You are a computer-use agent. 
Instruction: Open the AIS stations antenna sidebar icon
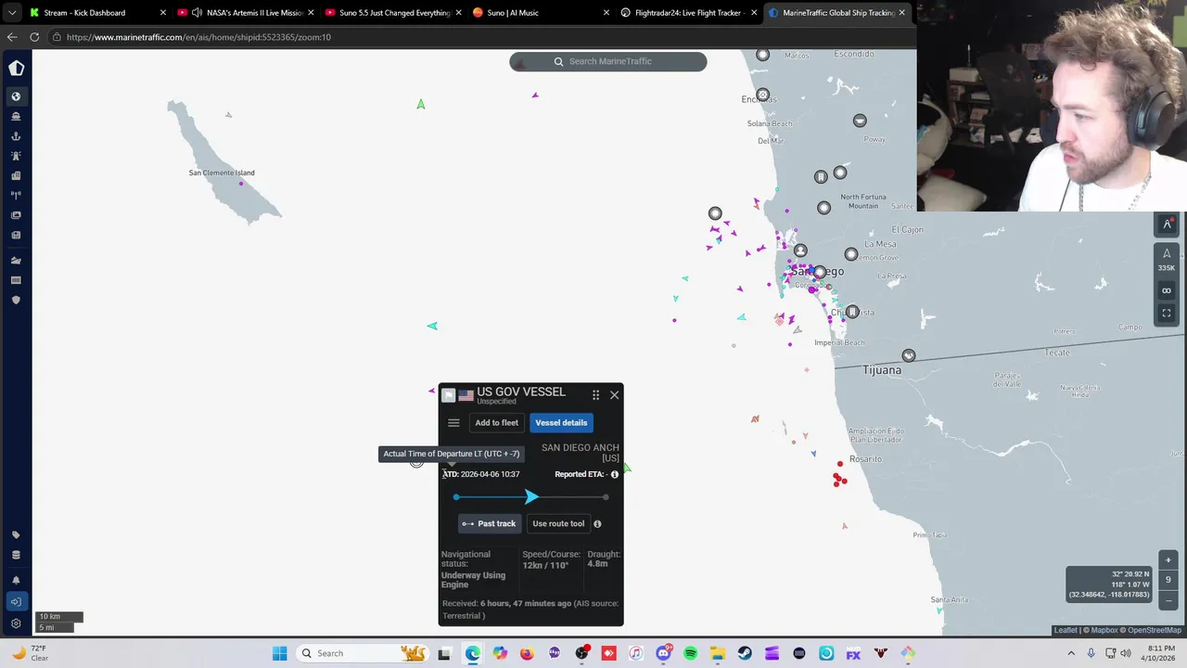pos(16,195)
